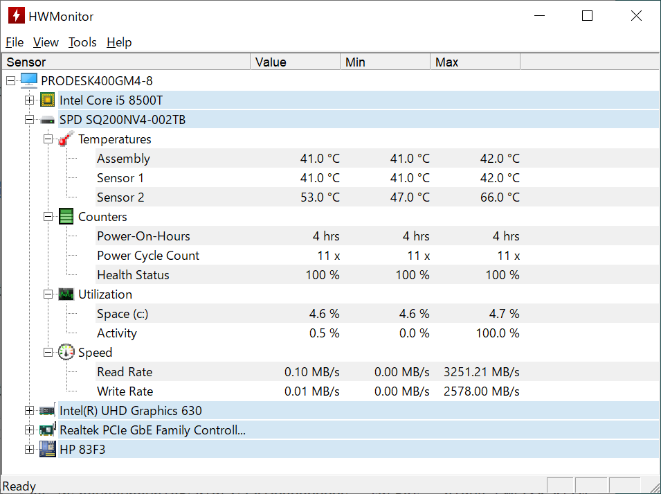Click the Intel Core i5 CPU chip icon
The width and height of the screenshot is (661, 494).
pos(48,100)
